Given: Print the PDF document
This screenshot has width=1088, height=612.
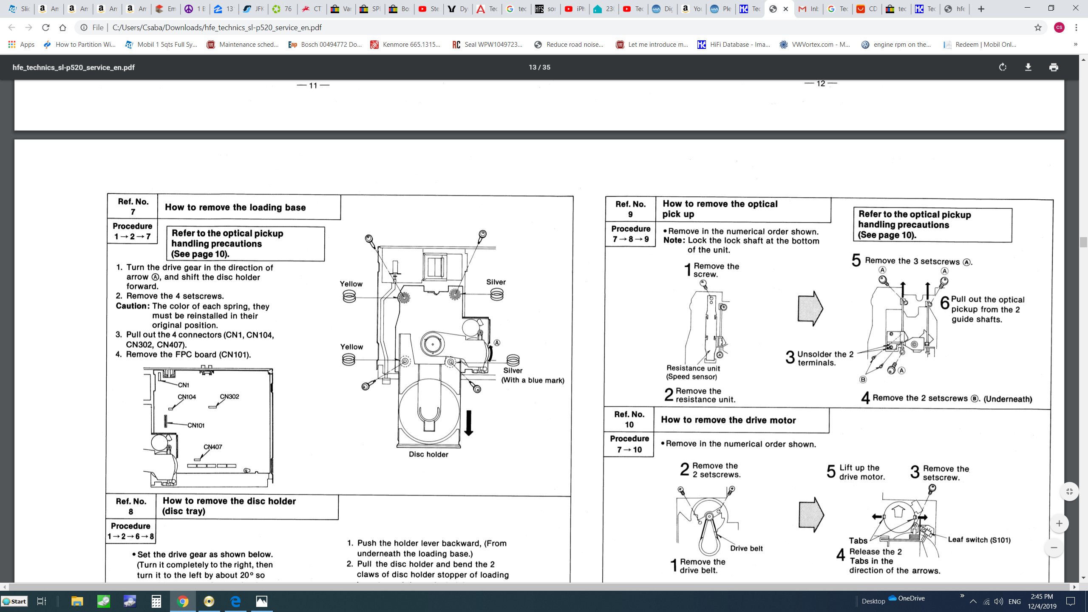Looking at the screenshot, I should [x=1054, y=67].
